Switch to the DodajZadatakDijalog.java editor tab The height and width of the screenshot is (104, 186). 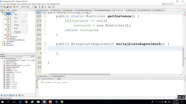(103, 10)
